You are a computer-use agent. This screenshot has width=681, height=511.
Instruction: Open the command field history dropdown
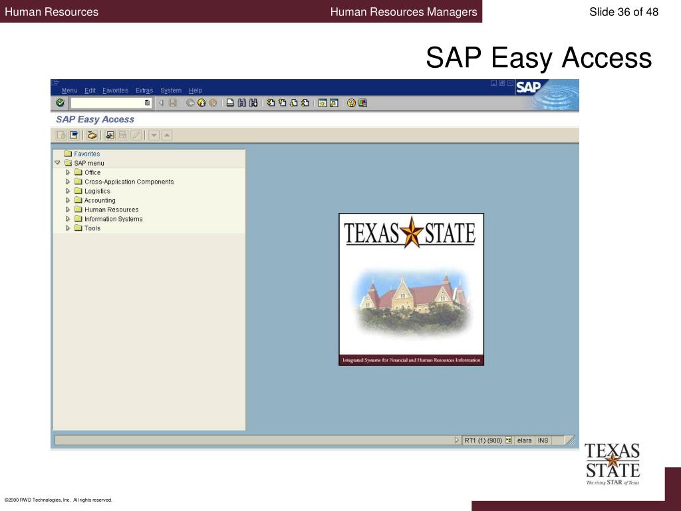click(x=147, y=103)
